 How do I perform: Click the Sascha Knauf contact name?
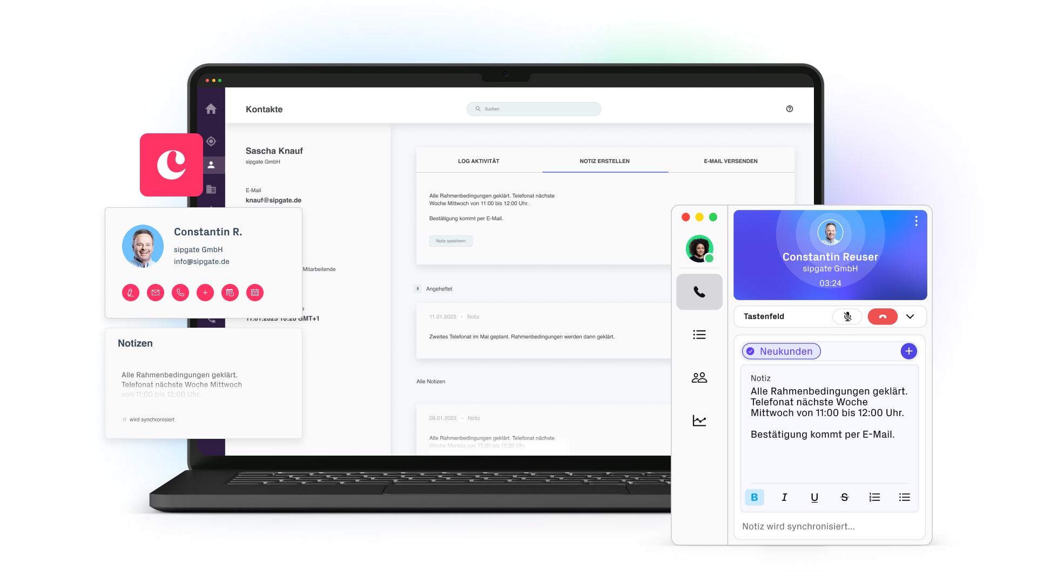(x=274, y=151)
